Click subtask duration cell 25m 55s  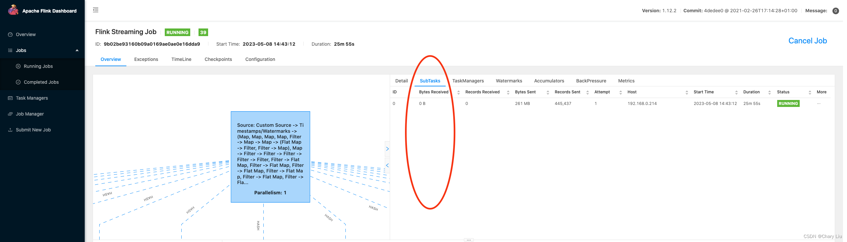(x=752, y=104)
